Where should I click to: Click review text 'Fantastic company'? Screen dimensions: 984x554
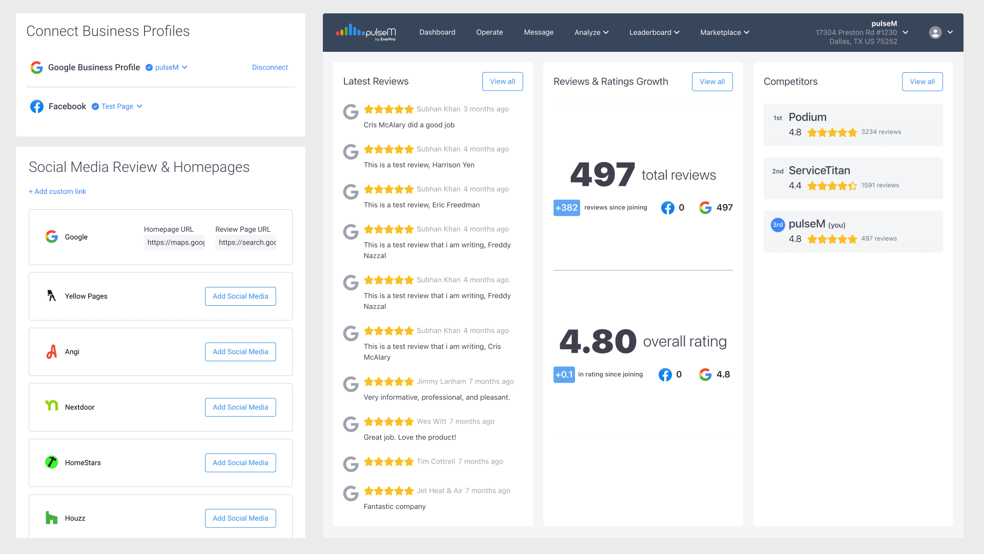395,506
